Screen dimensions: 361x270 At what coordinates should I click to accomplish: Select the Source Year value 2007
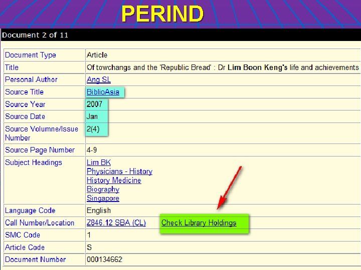click(x=94, y=104)
